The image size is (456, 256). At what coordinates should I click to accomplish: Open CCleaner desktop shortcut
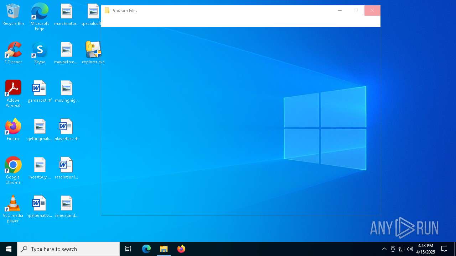tap(13, 53)
